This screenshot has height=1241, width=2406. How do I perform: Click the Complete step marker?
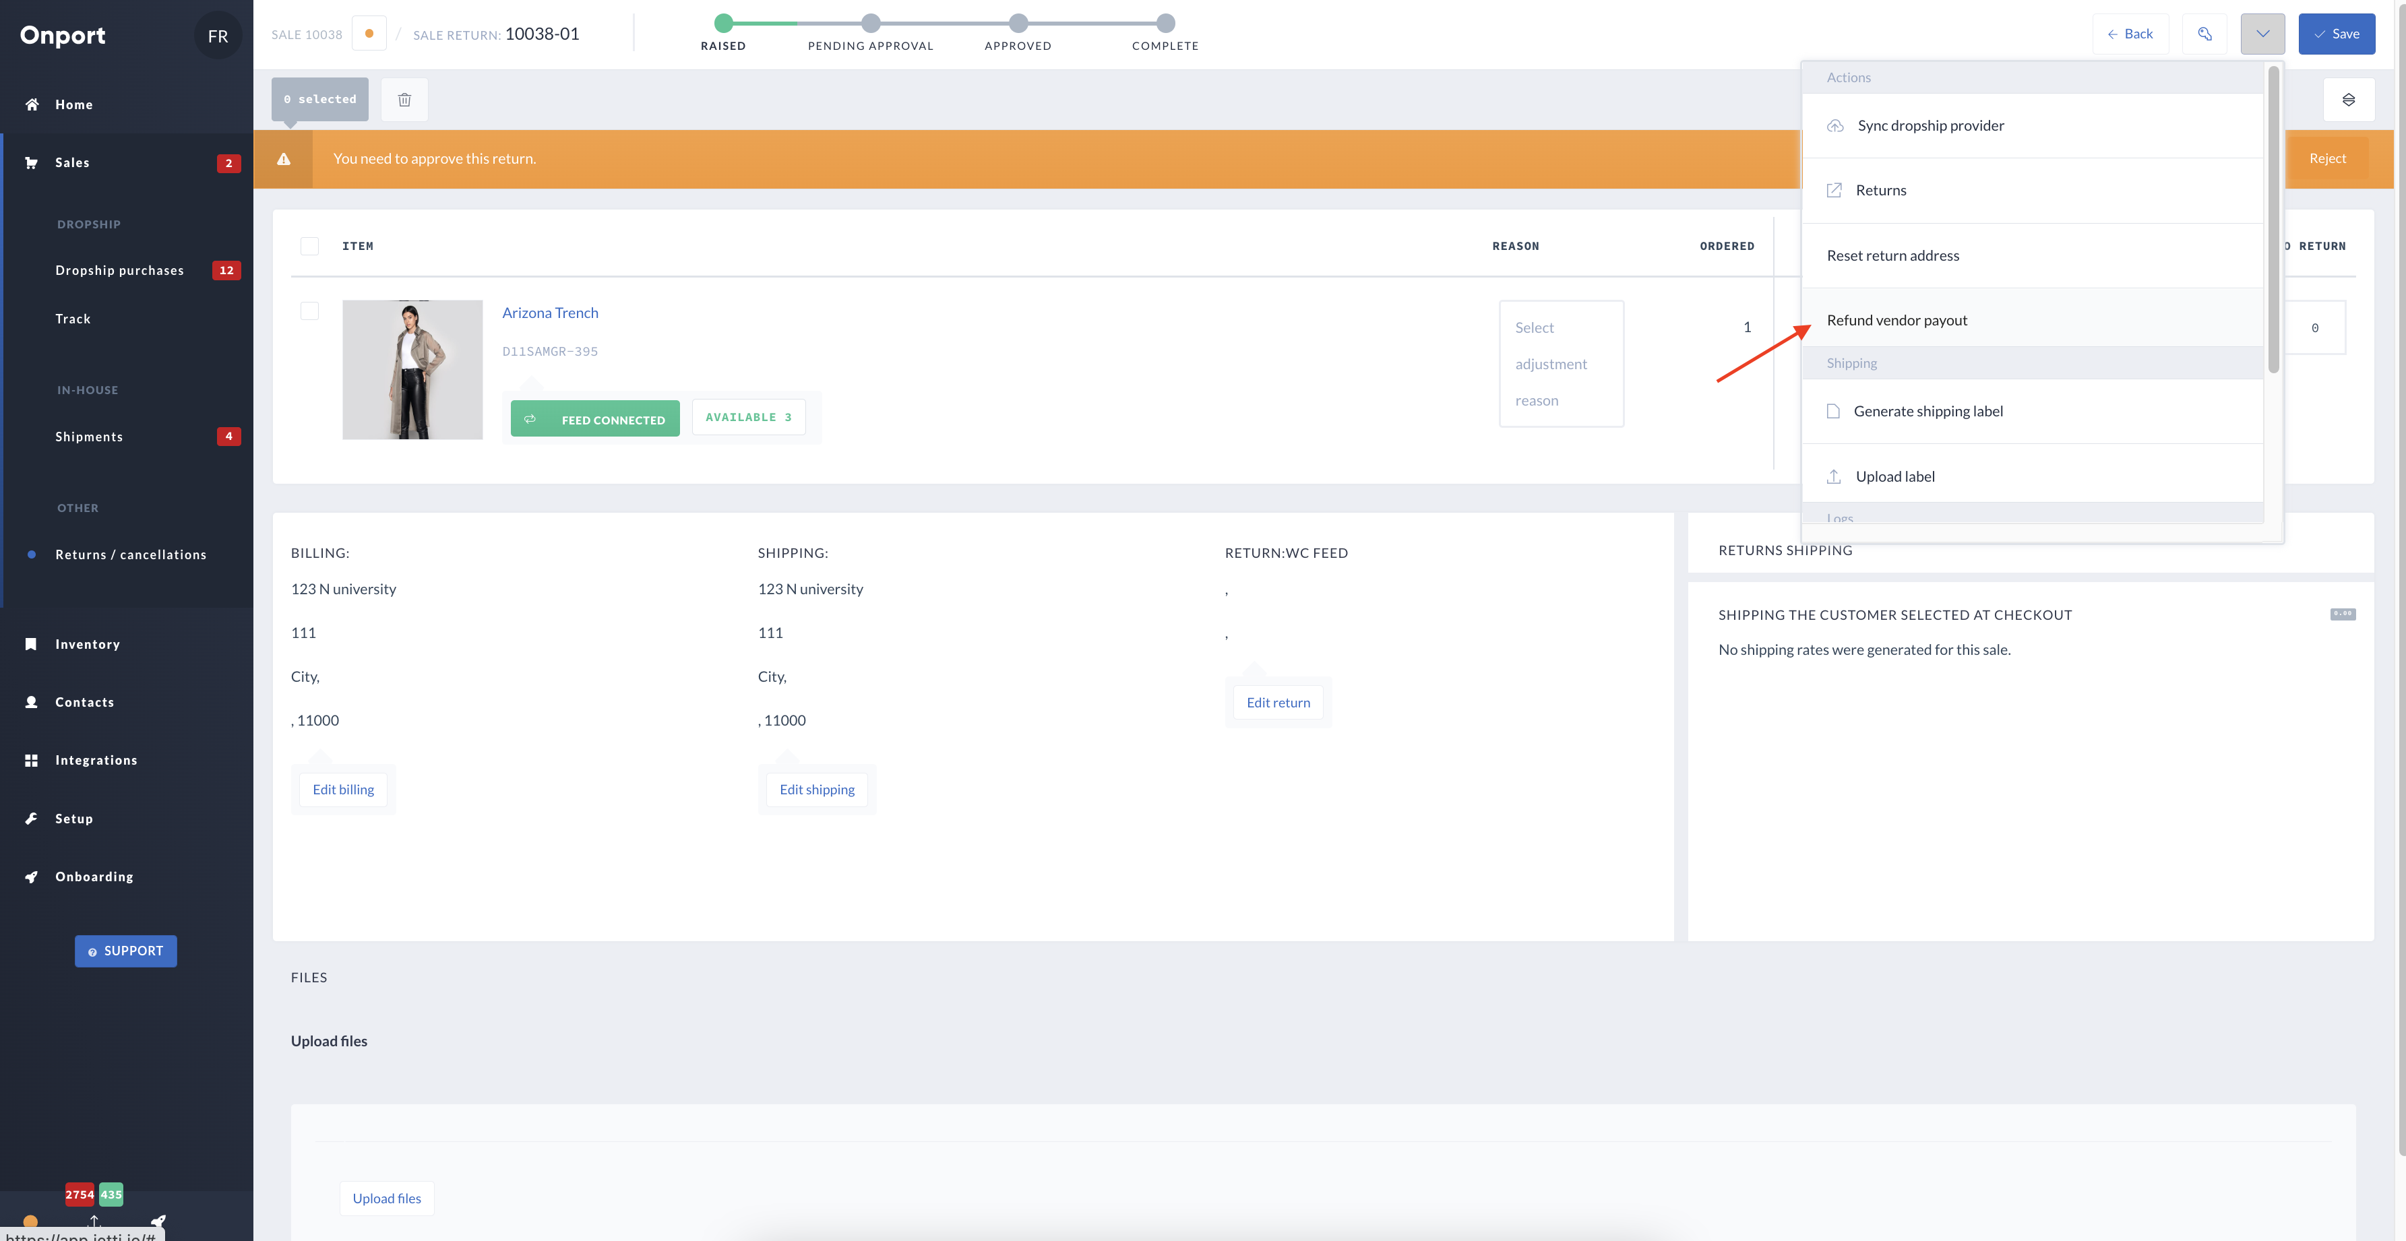(1165, 22)
